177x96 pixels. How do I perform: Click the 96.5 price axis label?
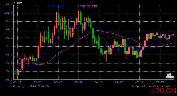(9, 80)
